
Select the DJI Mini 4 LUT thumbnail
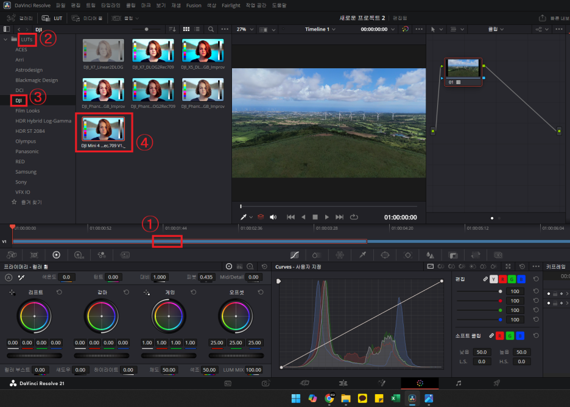point(104,129)
